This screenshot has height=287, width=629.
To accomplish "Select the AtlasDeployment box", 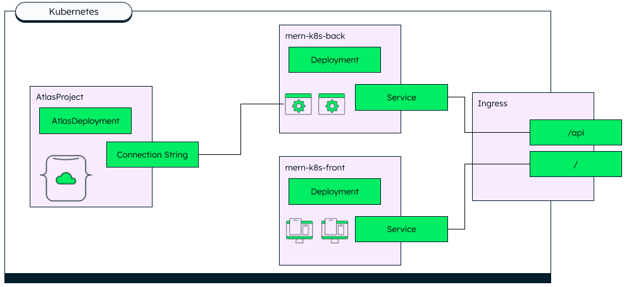I will point(85,121).
